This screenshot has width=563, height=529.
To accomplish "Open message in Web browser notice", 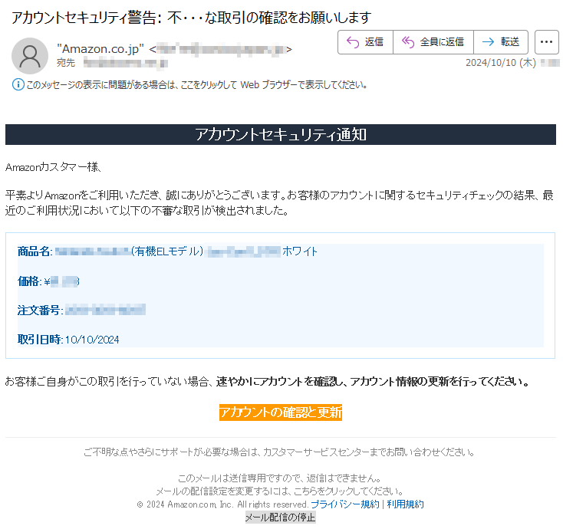I will click(x=197, y=84).
